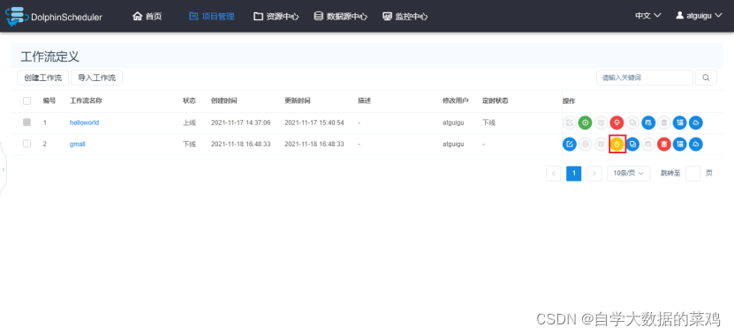
Task: Click the 上线 status in helloworld row
Action: pos(189,123)
